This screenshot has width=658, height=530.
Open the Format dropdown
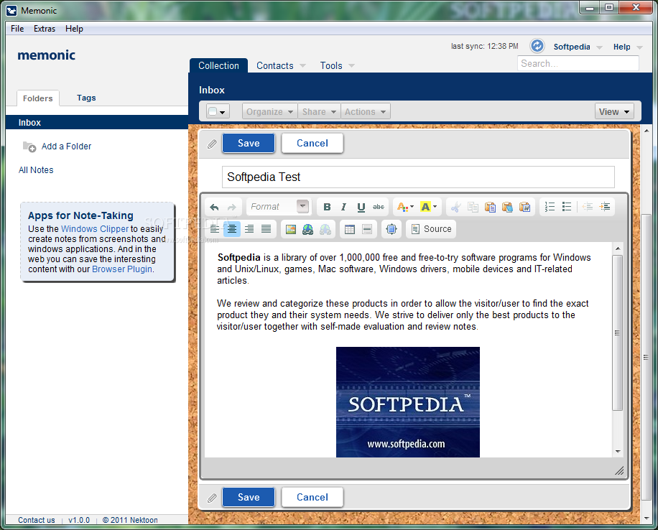(x=279, y=207)
